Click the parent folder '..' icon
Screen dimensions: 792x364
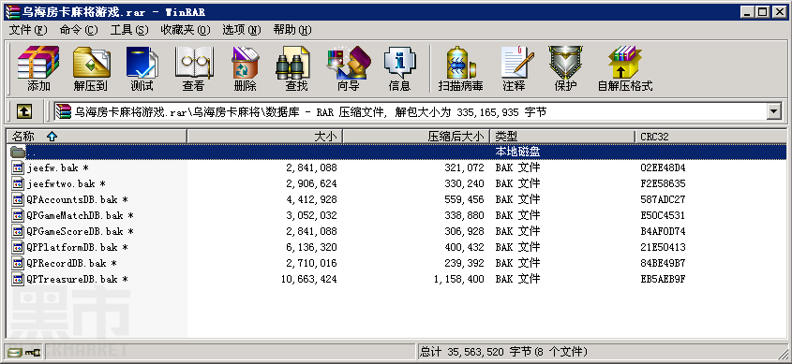pyautogui.click(x=18, y=152)
